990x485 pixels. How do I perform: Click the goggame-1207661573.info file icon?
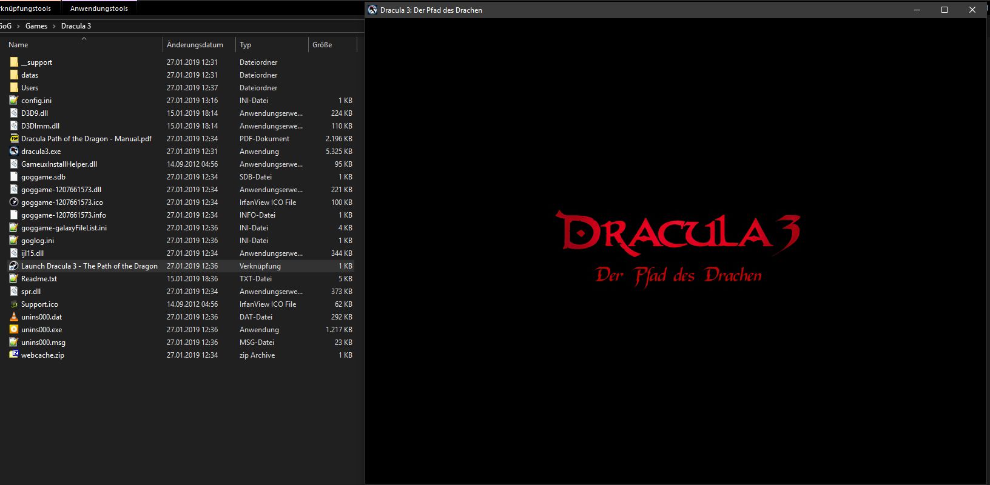point(14,215)
